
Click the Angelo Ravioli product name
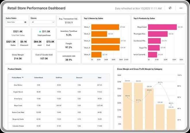[x=18, y=92]
